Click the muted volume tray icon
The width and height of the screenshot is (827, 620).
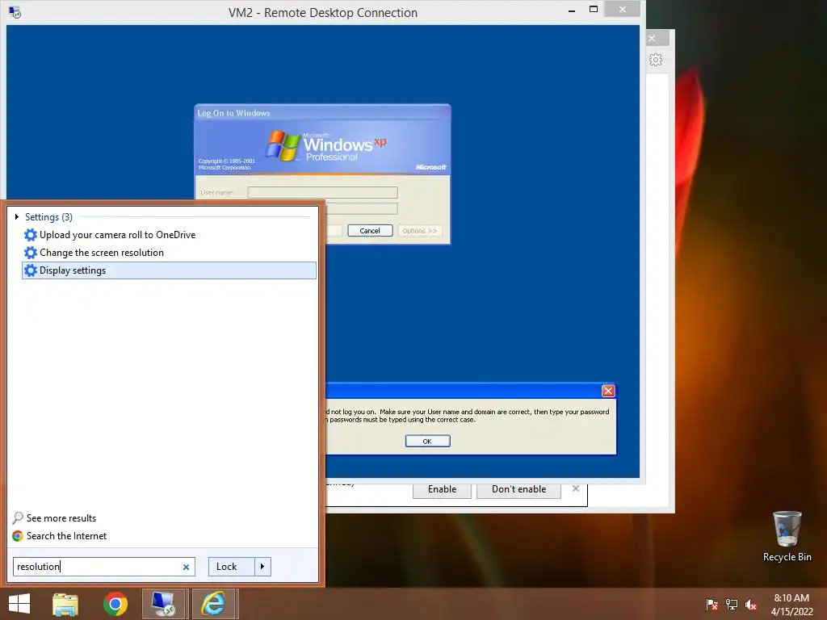pos(751,605)
